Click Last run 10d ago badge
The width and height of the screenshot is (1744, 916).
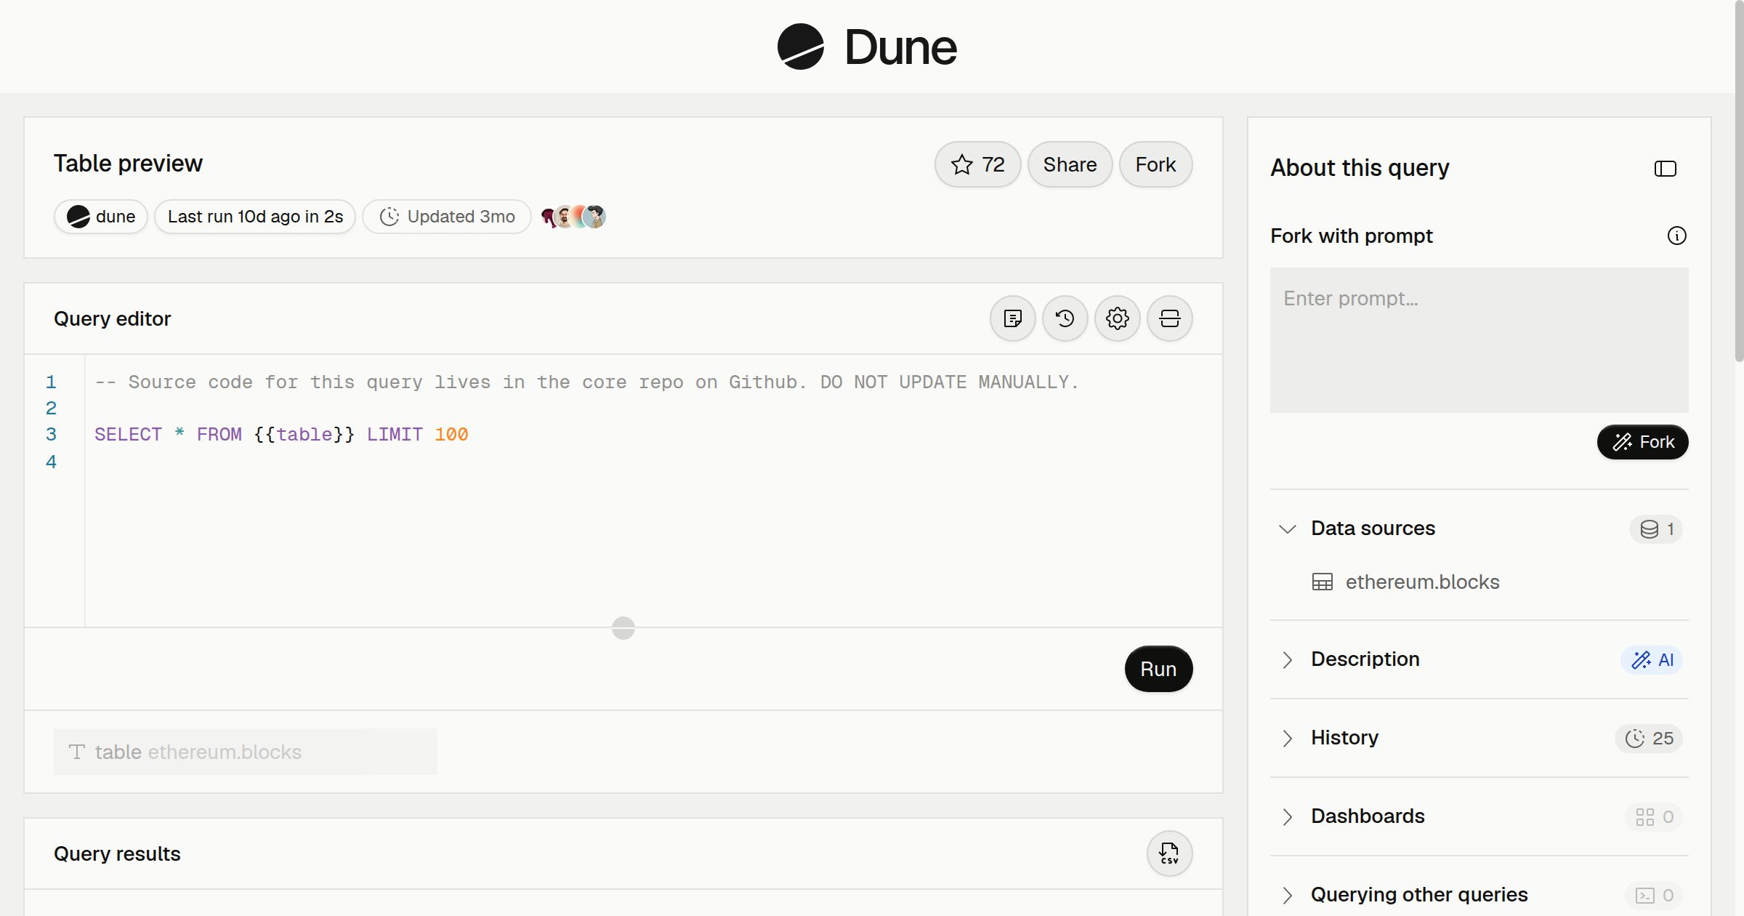tap(255, 217)
